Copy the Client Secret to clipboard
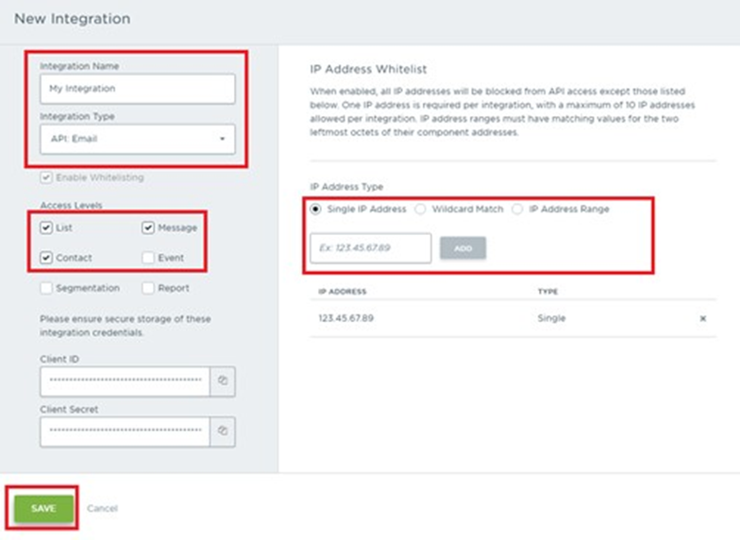The image size is (740, 540). tap(223, 430)
